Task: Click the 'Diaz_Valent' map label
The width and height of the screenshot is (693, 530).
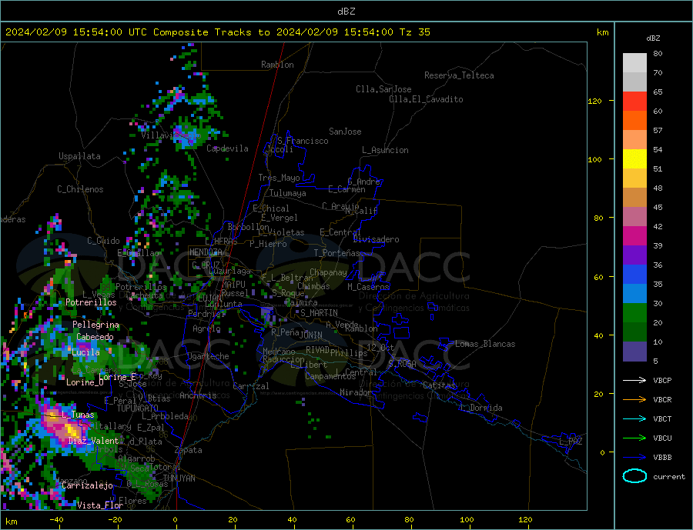Action: pos(93,441)
